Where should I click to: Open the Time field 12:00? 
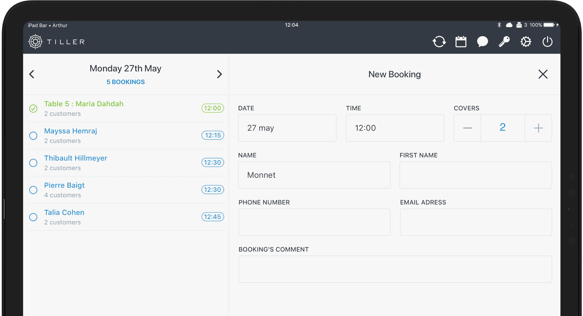tap(395, 128)
